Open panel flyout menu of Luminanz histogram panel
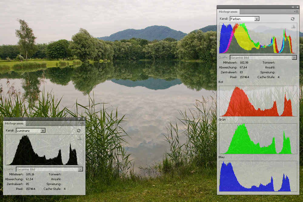This screenshot has width=303, height=202. [82, 123]
